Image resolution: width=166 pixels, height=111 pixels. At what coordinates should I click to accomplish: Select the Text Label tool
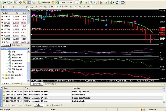click(x=41, y=7)
